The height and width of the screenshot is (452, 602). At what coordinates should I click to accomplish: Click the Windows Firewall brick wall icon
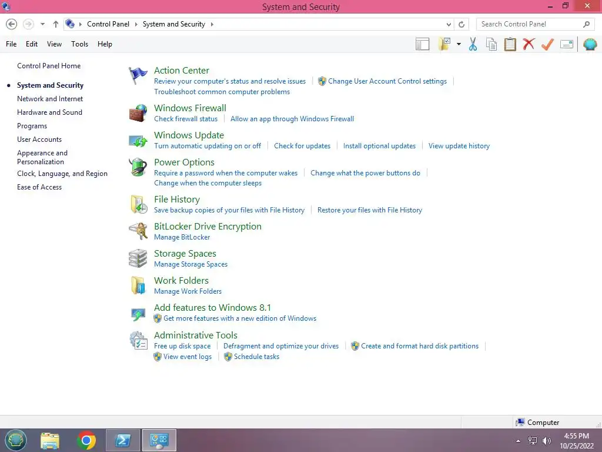pyautogui.click(x=138, y=113)
